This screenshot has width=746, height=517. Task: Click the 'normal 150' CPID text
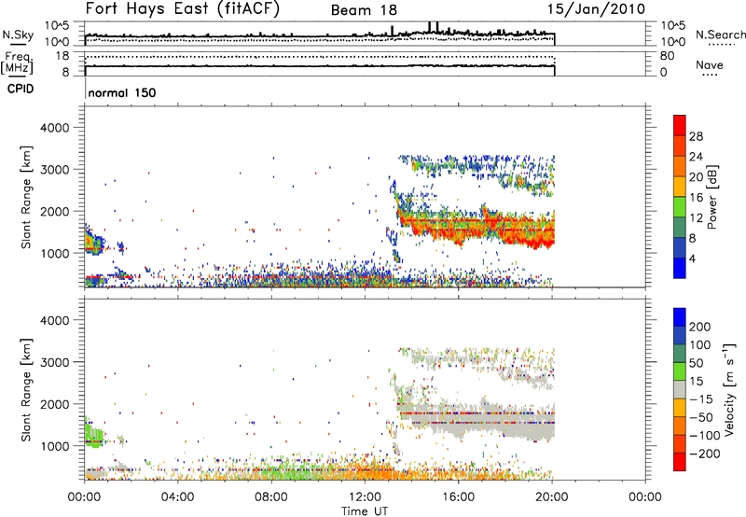point(122,92)
